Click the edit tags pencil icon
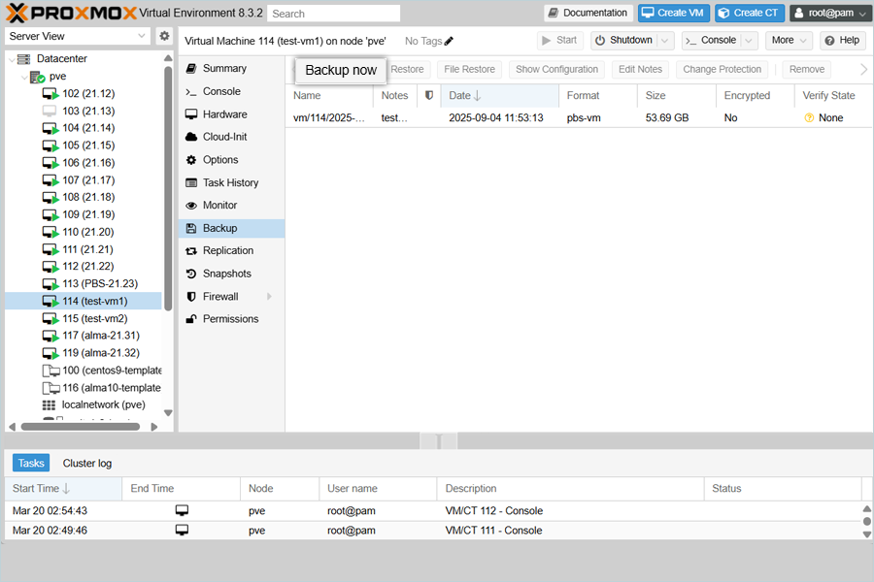Image resolution: width=874 pixels, height=582 pixels. [449, 41]
